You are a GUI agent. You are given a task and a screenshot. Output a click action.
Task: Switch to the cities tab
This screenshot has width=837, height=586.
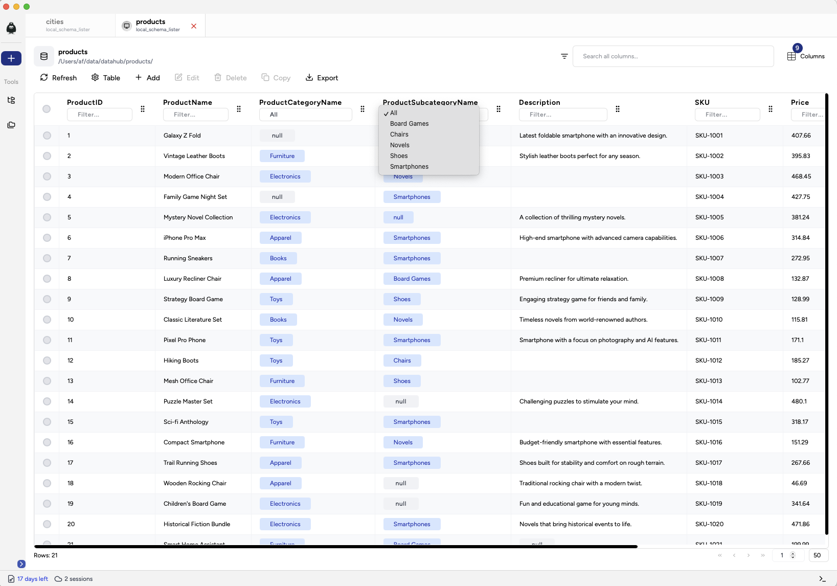pyautogui.click(x=69, y=25)
